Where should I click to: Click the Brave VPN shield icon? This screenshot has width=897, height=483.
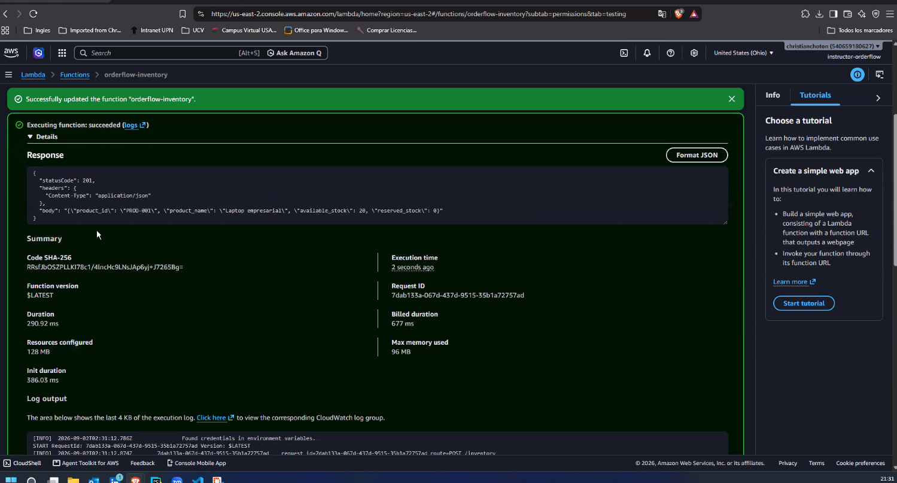[x=875, y=14]
